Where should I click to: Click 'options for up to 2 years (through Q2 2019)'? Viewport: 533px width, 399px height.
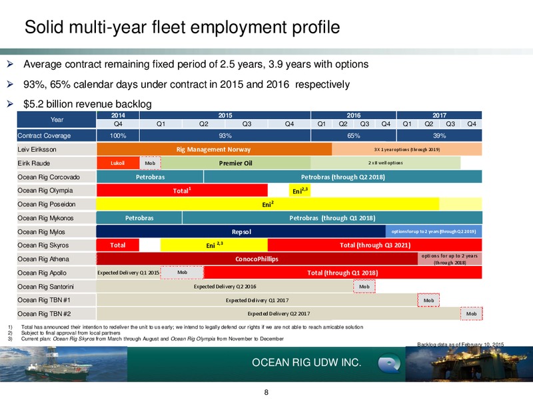tap(434, 231)
